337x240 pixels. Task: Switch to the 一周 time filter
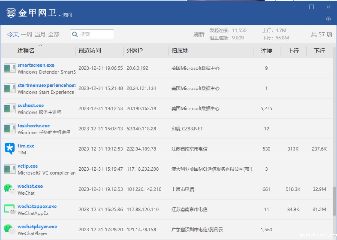pyautogui.click(x=26, y=35)
